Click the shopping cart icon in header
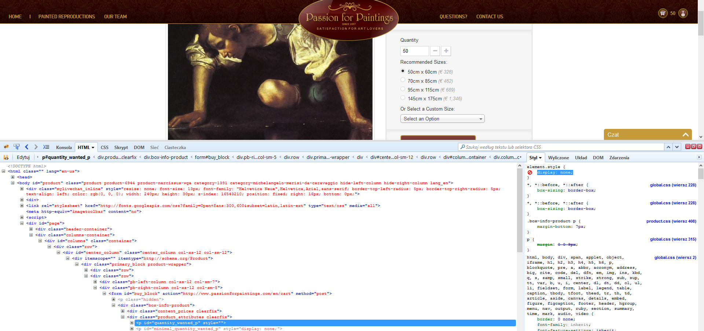Image resolution: width=704 pixels, height=331 pixels. [663, 13]
